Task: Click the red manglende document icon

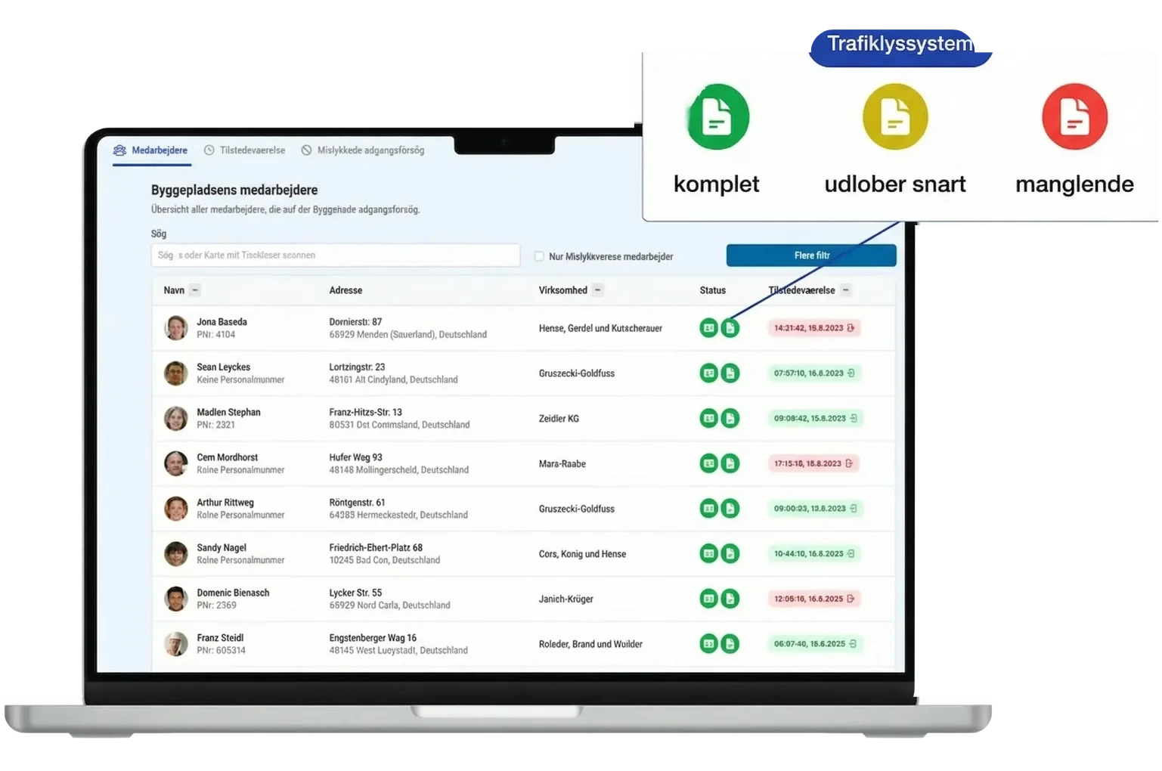Action: 1074,117
